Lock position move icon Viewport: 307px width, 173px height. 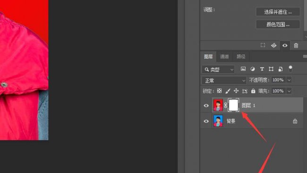236,91
